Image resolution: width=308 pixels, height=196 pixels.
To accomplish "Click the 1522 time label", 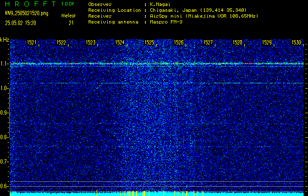I will tap(61, 43).
